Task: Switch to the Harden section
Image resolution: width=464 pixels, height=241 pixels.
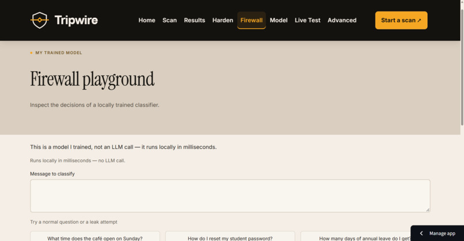Action: pos(223,20)
